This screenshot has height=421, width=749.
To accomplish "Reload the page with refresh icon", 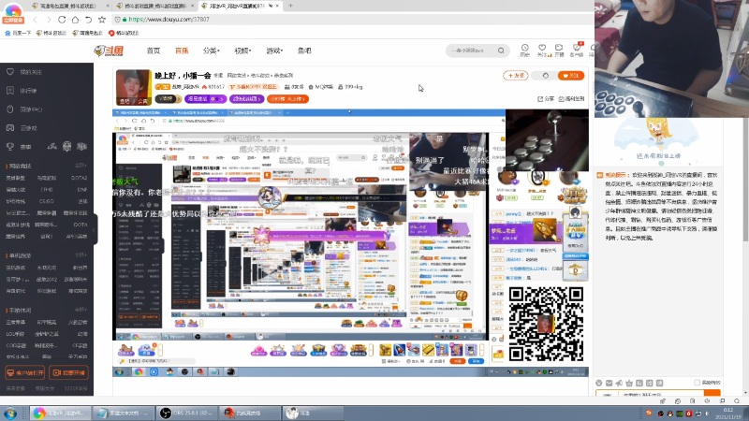I will 62,20.
